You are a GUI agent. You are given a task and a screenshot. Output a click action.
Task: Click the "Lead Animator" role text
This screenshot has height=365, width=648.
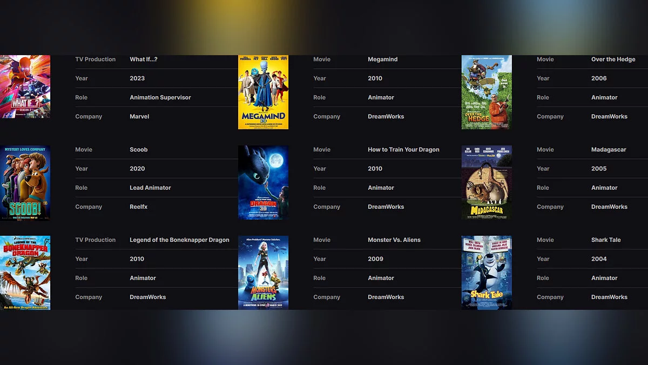tap(150, 188)
